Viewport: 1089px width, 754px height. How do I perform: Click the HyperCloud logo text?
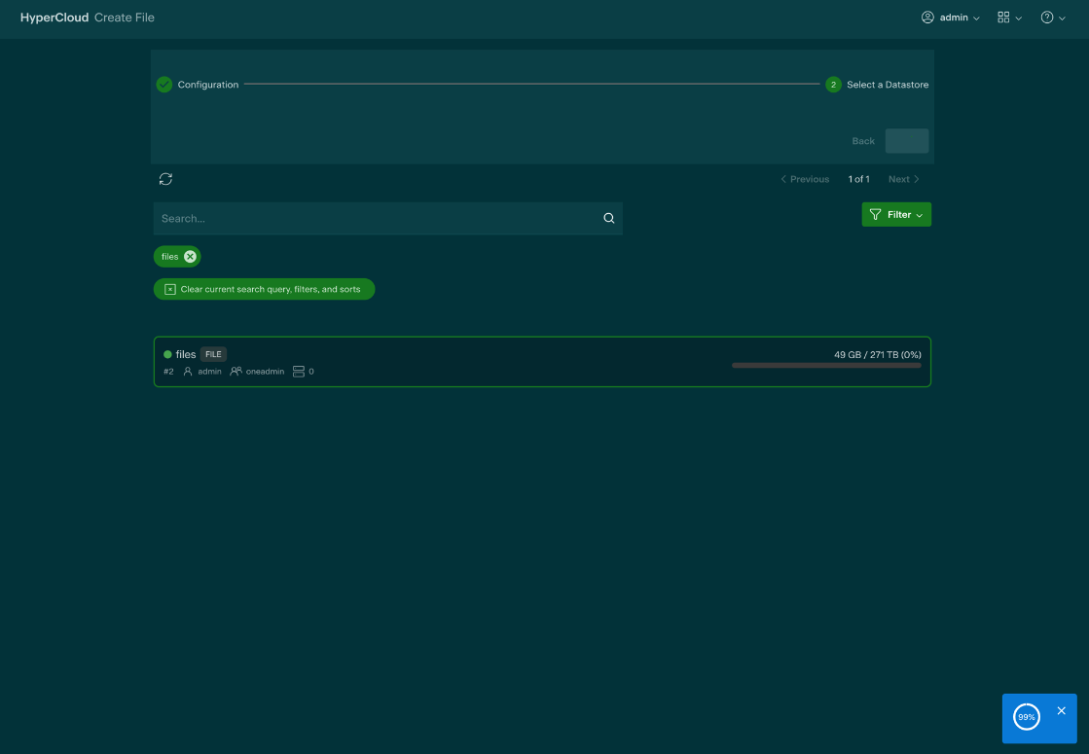click(54, 18)
